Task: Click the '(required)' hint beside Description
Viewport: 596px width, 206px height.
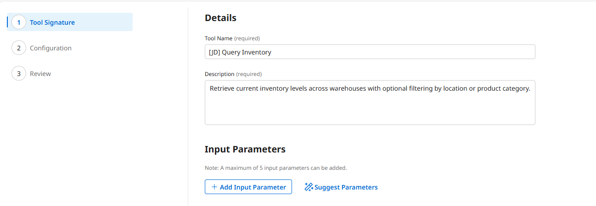Action: pos(249,74)
